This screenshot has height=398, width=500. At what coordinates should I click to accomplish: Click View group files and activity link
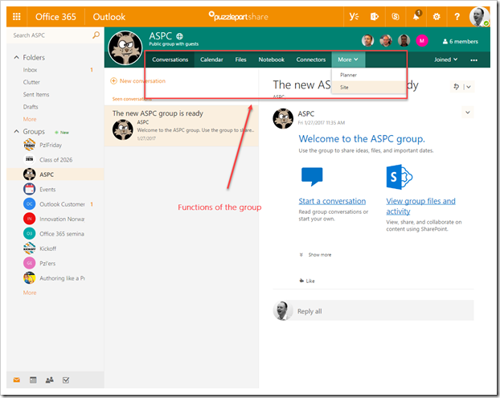[420, 206]
